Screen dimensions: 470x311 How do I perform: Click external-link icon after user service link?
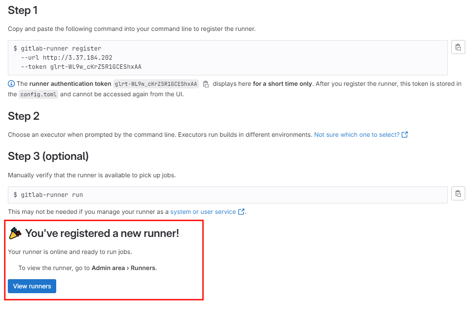(x=241, y=212)
